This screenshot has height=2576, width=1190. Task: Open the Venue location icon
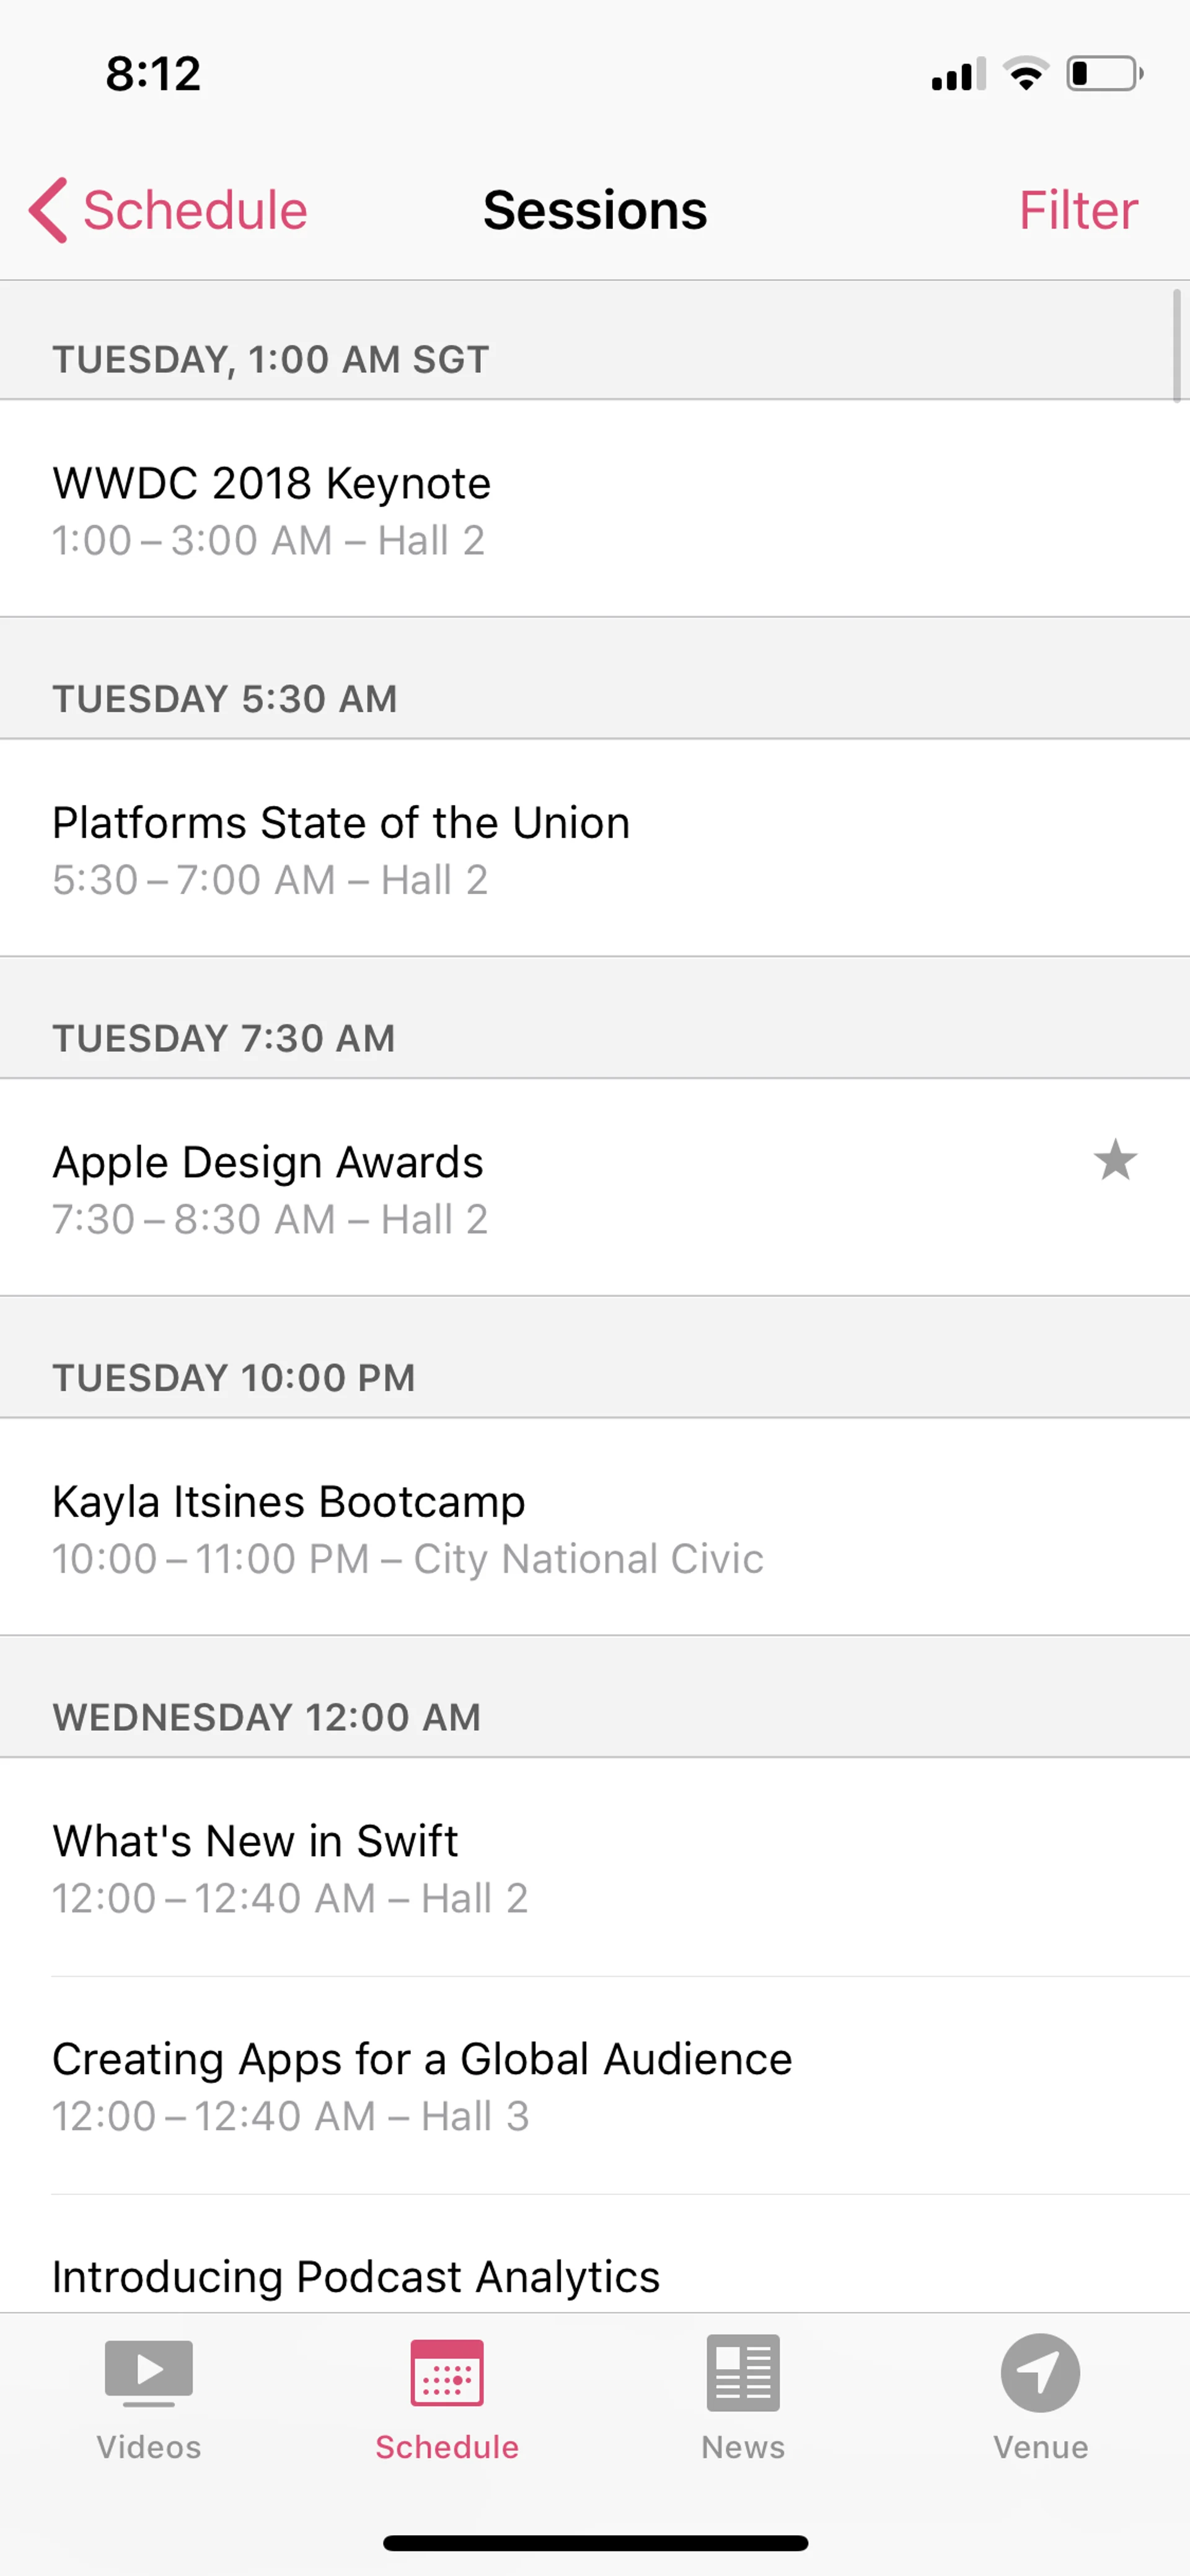tap(1040, 2372)
